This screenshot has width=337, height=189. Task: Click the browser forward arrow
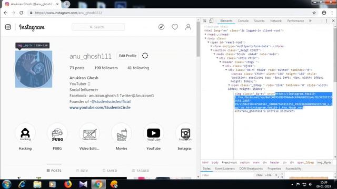(x=13, y=13)
